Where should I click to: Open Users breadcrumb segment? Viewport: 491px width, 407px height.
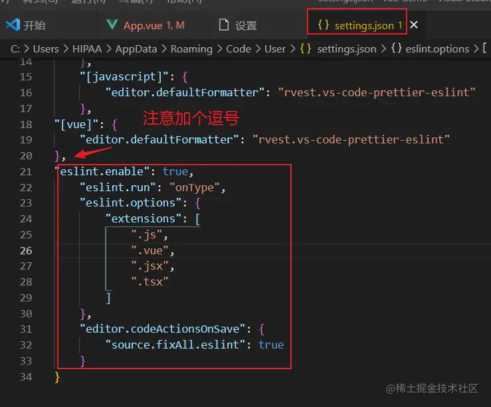tap(46, 49)
